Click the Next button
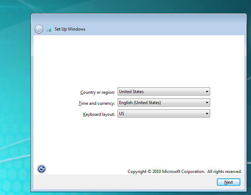Viewport: 251px width, 195px height. (x=229, y=182)
